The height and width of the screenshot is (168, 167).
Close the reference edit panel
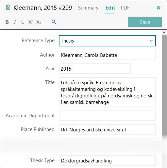pos(159,8)
